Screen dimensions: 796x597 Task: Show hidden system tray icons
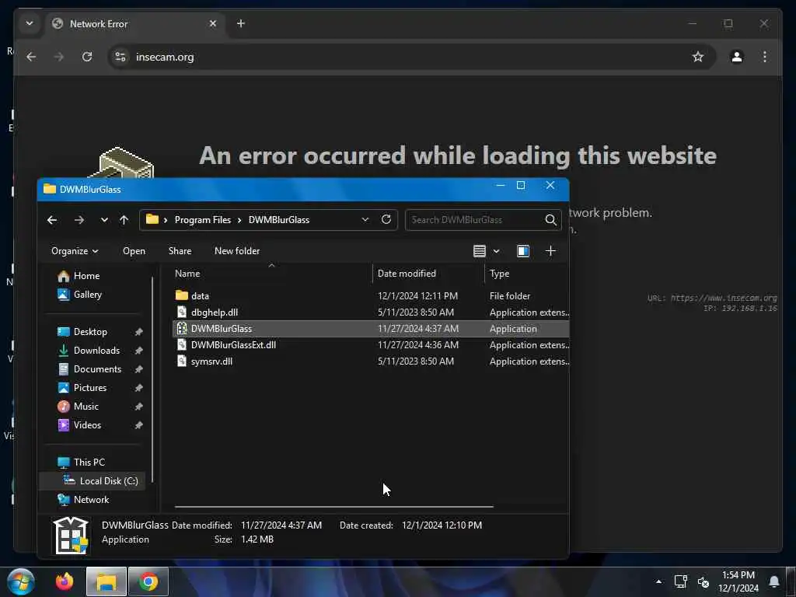pyautogui.click(x=658, y=581)
